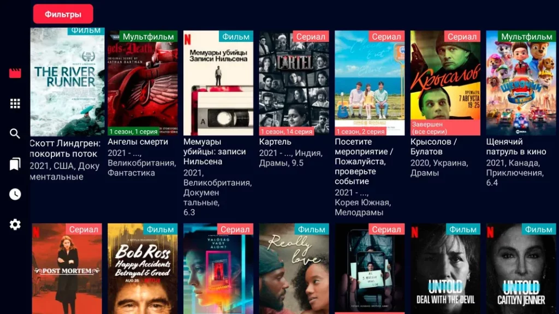The image size is (559, 314).
Task: Open watch history clock icon
Action: pos(15,194)
